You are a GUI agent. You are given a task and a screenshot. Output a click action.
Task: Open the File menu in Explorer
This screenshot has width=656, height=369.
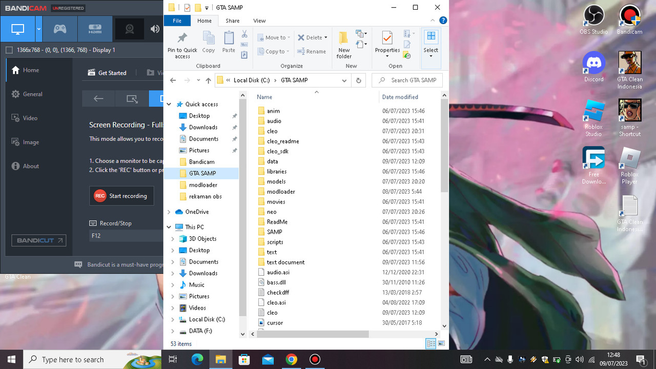177,21
